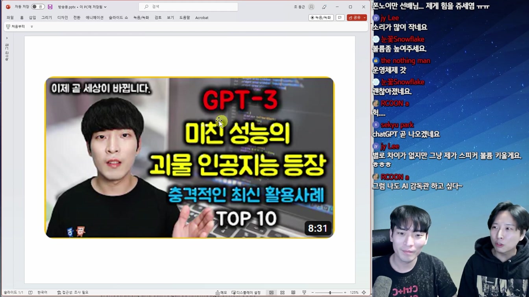The image size is (529, 297).
Task: Switch to the 삽입 ribbon tab
Action: [32, 18]
